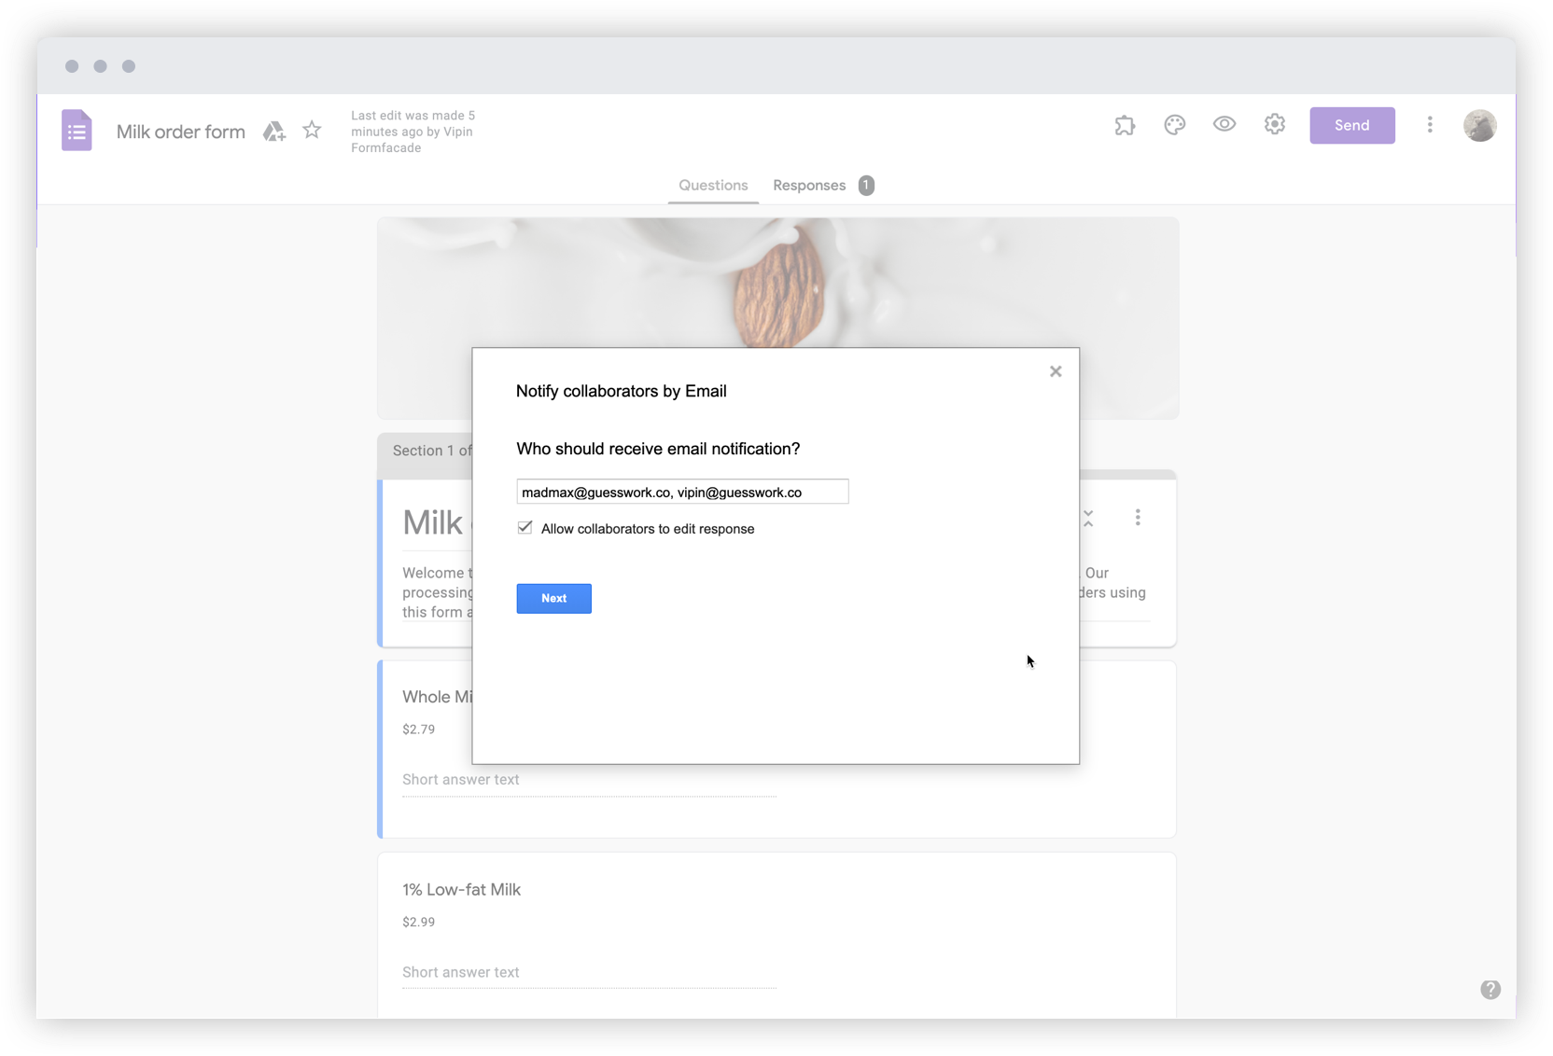Switch to the Responses tab
Image resolution: width=1553 pixels, height=1056 pixels.
click(808, 185)
